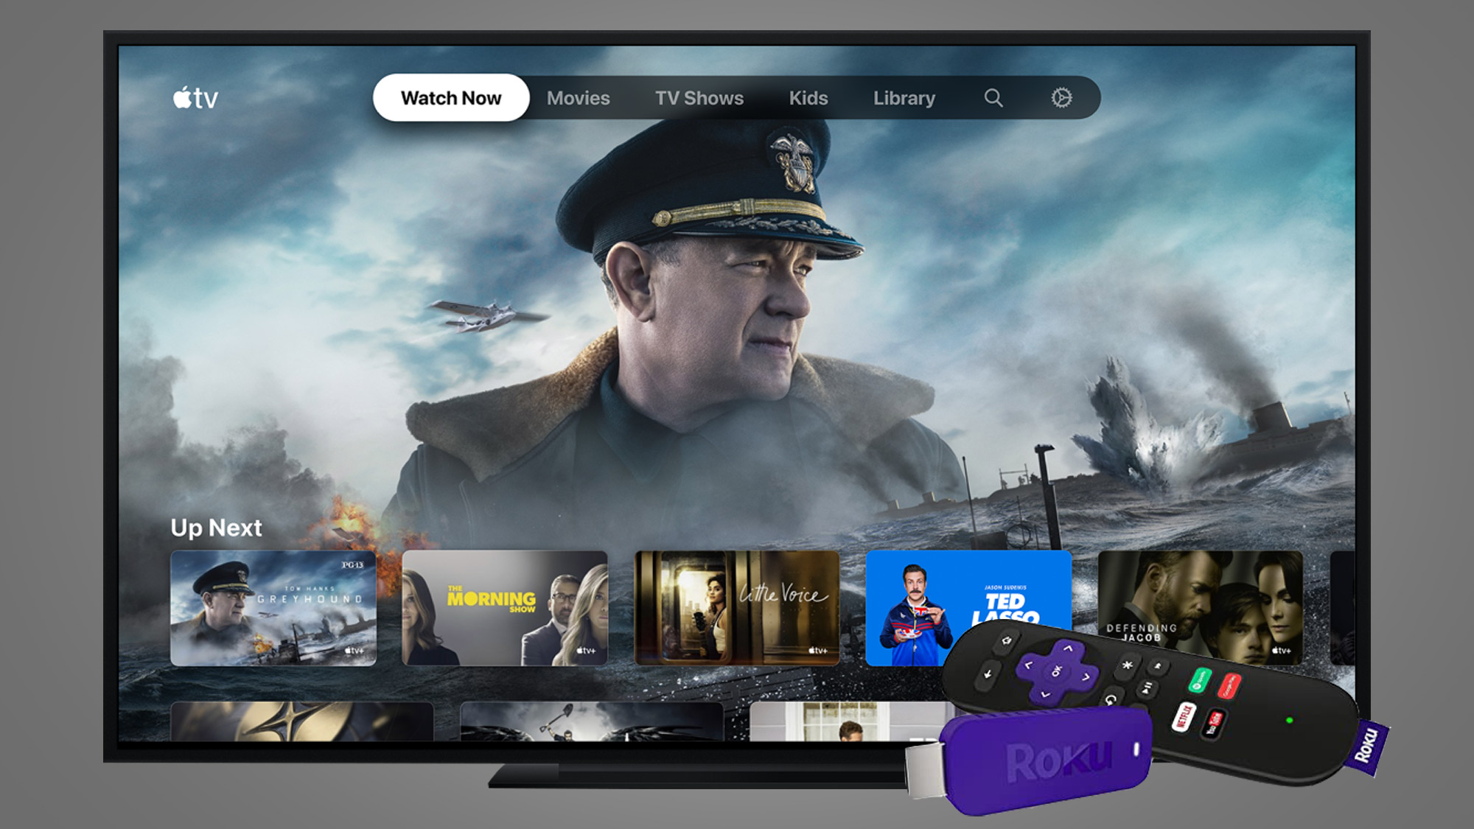Select the Search icon in navigation bar
1474x829 pixels.
[x=991, y=98]
